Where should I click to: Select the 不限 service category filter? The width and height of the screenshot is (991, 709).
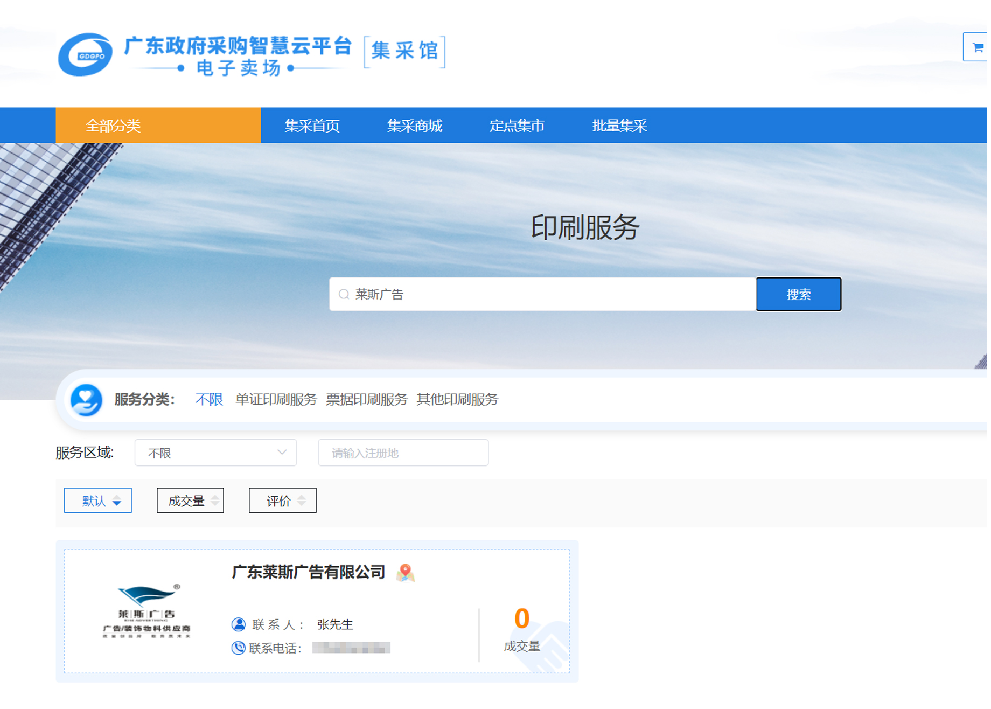point(209,400)
